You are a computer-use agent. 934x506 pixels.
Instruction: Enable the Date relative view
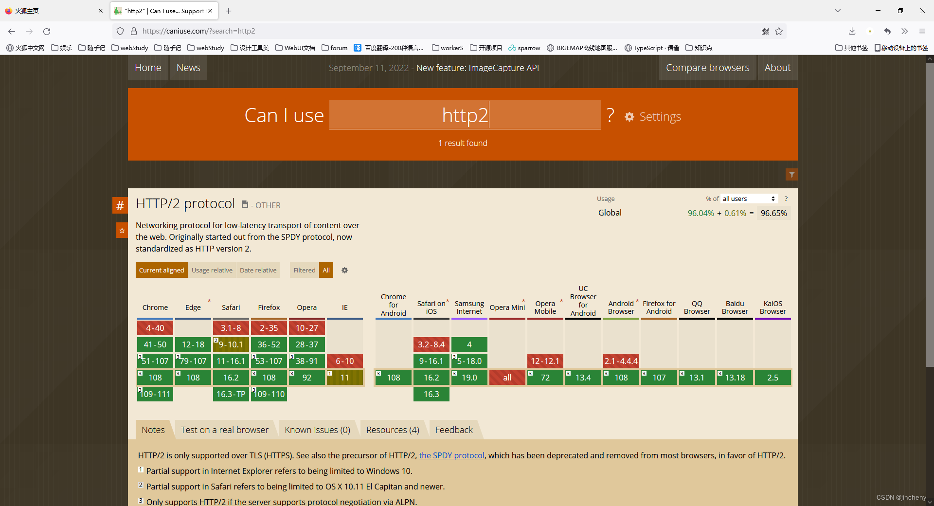point(258,270)
